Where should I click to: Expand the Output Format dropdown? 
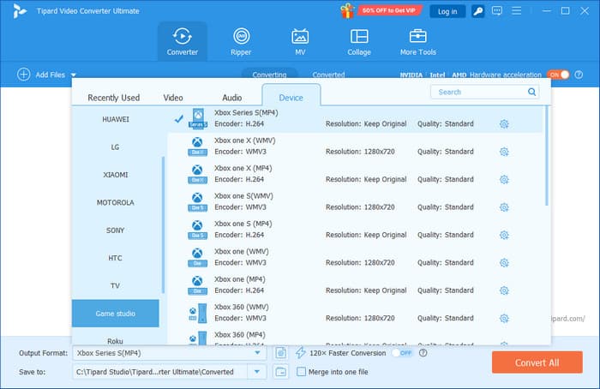pos(257,353)
